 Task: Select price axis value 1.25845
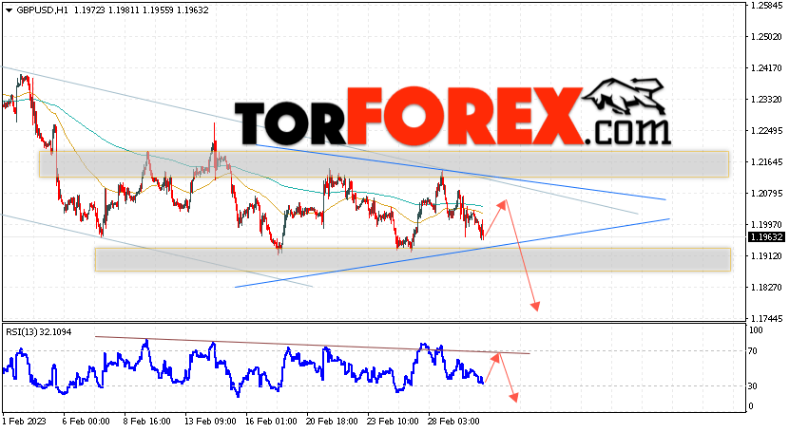click(766, 6)
